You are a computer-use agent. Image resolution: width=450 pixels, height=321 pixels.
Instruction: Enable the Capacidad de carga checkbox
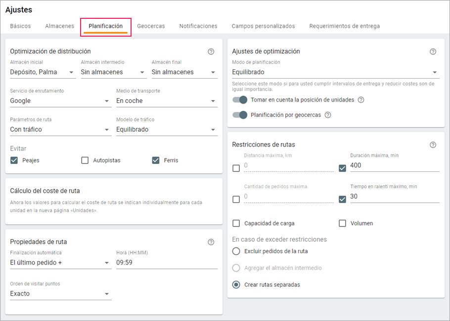tap(236, 223)
